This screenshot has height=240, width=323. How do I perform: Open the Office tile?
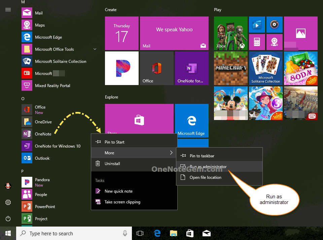(156, 68)
